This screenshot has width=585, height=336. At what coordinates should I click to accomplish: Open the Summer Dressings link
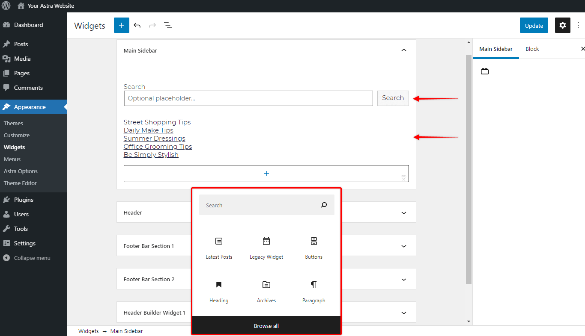tap(154, 138)
